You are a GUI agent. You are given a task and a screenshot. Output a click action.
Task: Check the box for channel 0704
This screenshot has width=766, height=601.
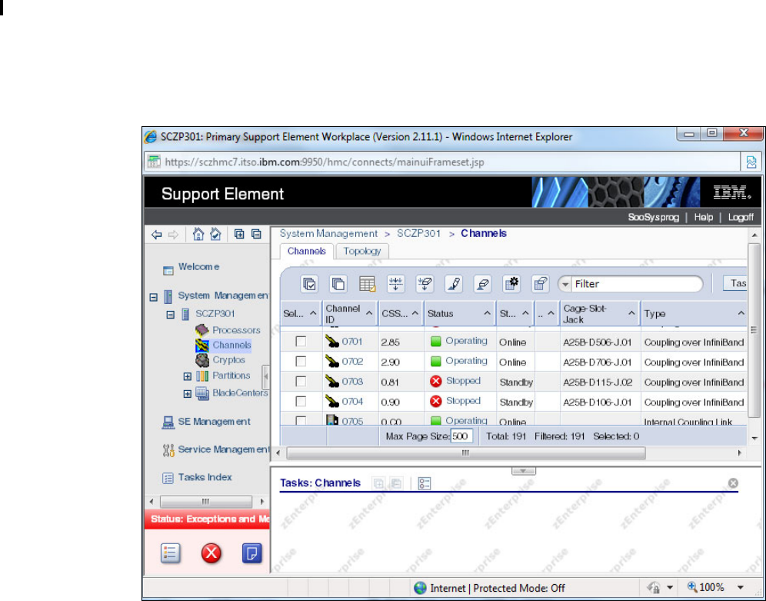[x=301, y=401]
